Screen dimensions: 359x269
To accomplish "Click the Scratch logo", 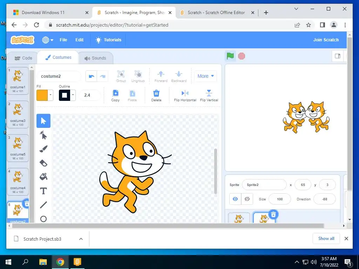I will (22, 40).
